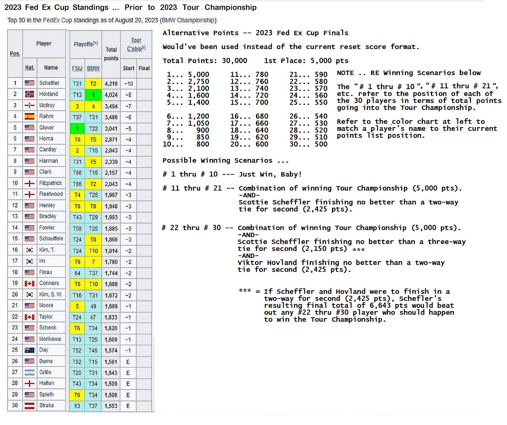This screenshot has width=507, height=425.
Task: Click the flag in Finau's row
Action: pyautogui.click(x=29, y=272)
